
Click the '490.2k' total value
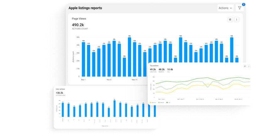pyautogui.click(x=78, y=25)
